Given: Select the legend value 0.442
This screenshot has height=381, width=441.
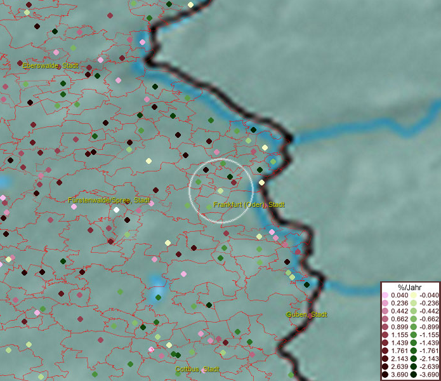Looking at the screenshot, I should pos(399,311).
